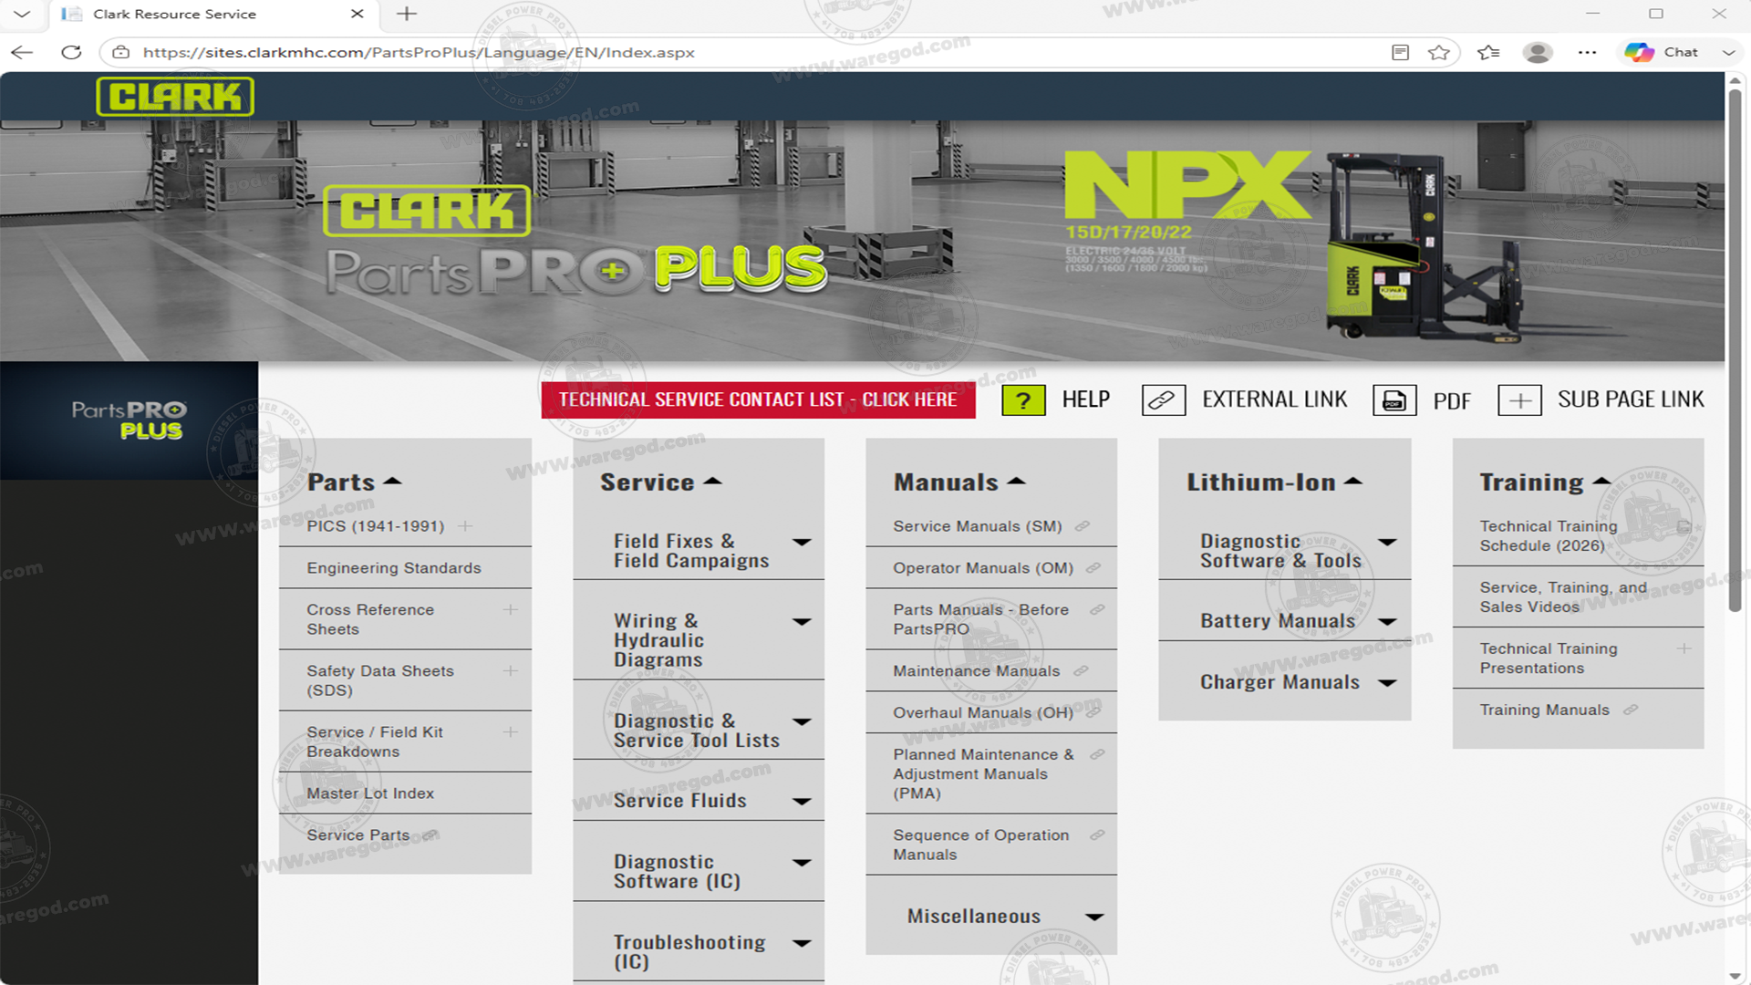Click plus icon beside Cross Reference Sheets
Screen dimensions: 1751x985
click(x=511, y=609)
